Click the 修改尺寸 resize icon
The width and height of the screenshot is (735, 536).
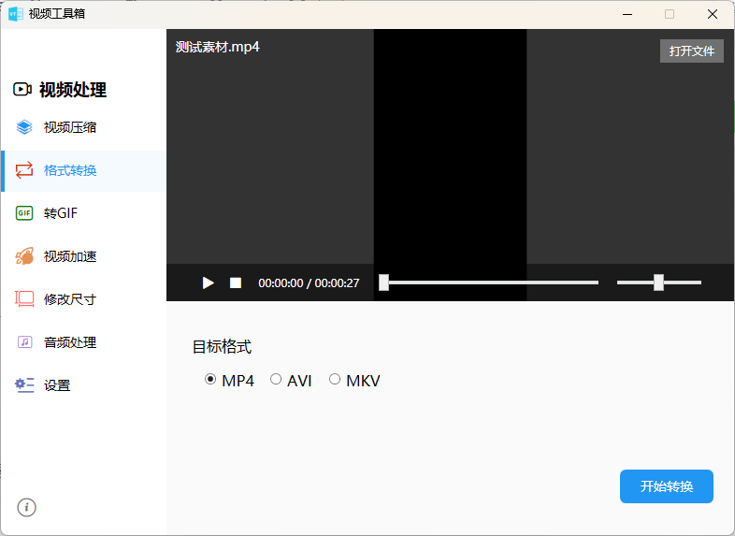point(24,299)
